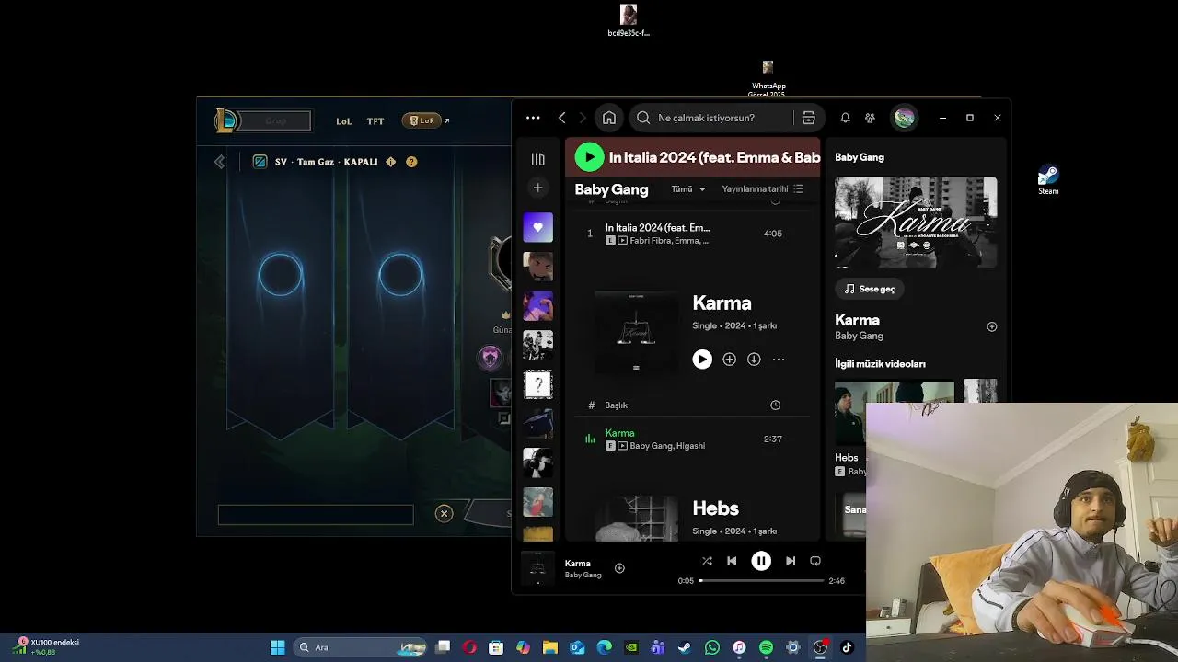
Task: Toggle repeat mode
Action: point(815,561)
